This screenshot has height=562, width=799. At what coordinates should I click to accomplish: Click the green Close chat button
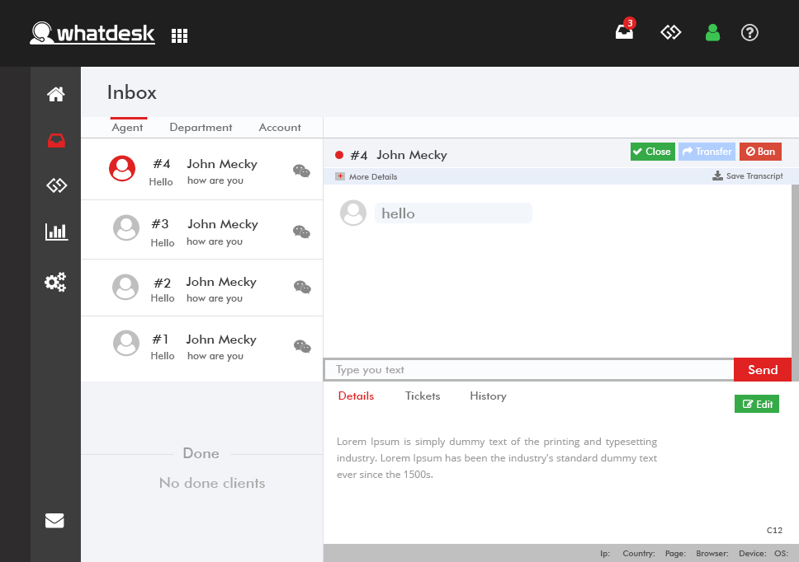point(652,152)
